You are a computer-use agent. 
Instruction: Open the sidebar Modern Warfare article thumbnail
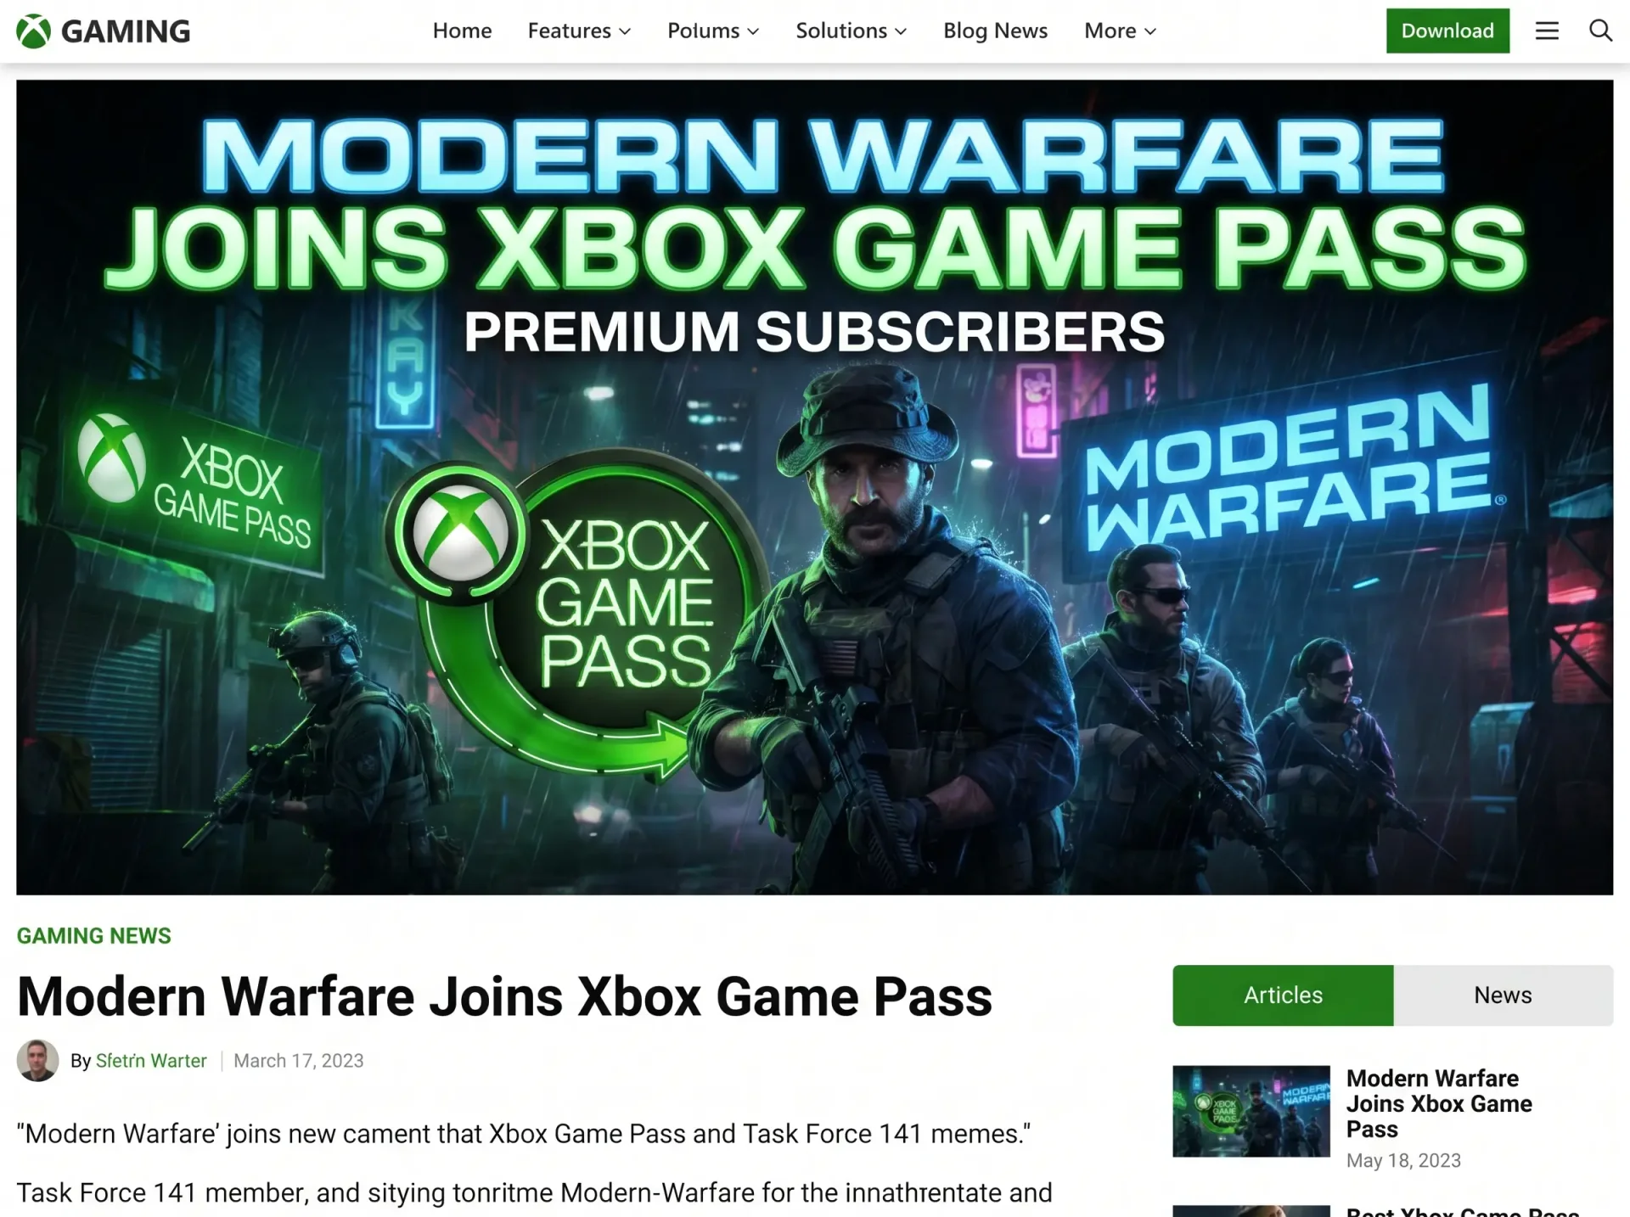click(1251, 1111)
